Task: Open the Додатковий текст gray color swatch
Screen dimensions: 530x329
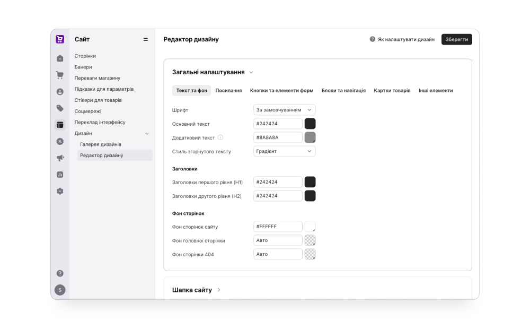Action: point(310,137)
